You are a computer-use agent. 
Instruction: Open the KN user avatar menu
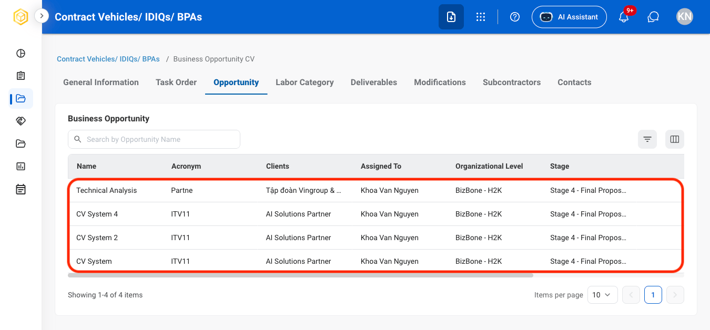685,17
